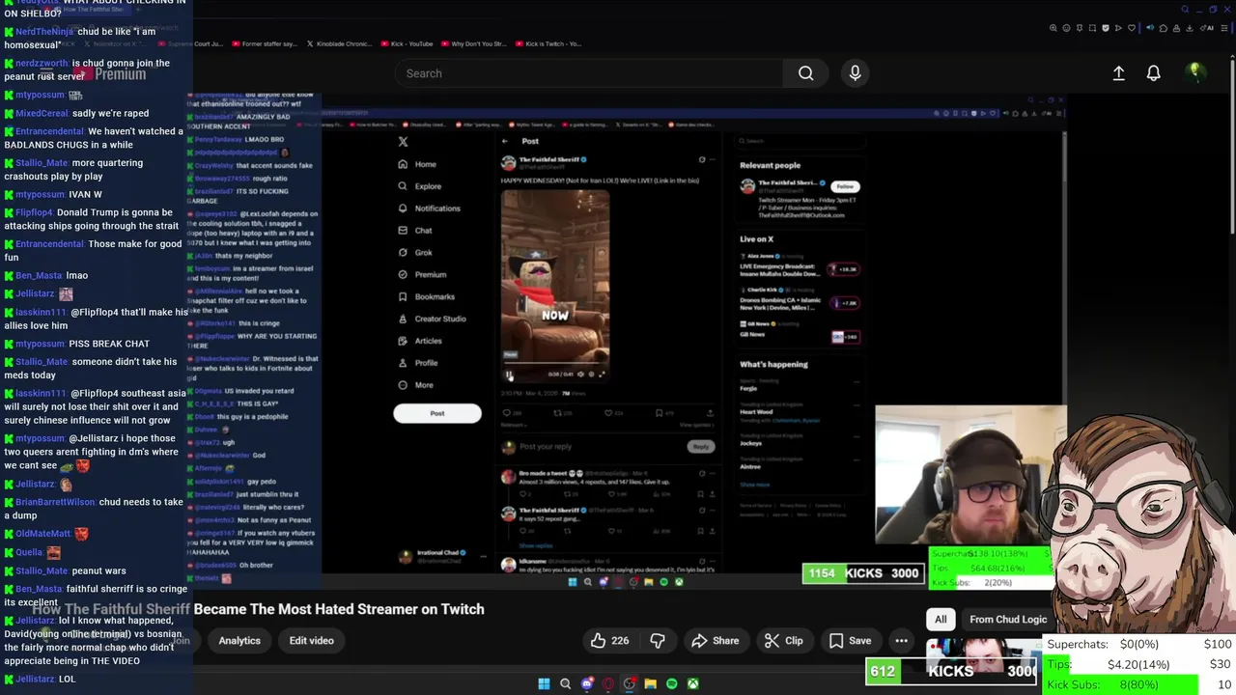
Task: Open the tweet video settings gear
Action: 592,375
